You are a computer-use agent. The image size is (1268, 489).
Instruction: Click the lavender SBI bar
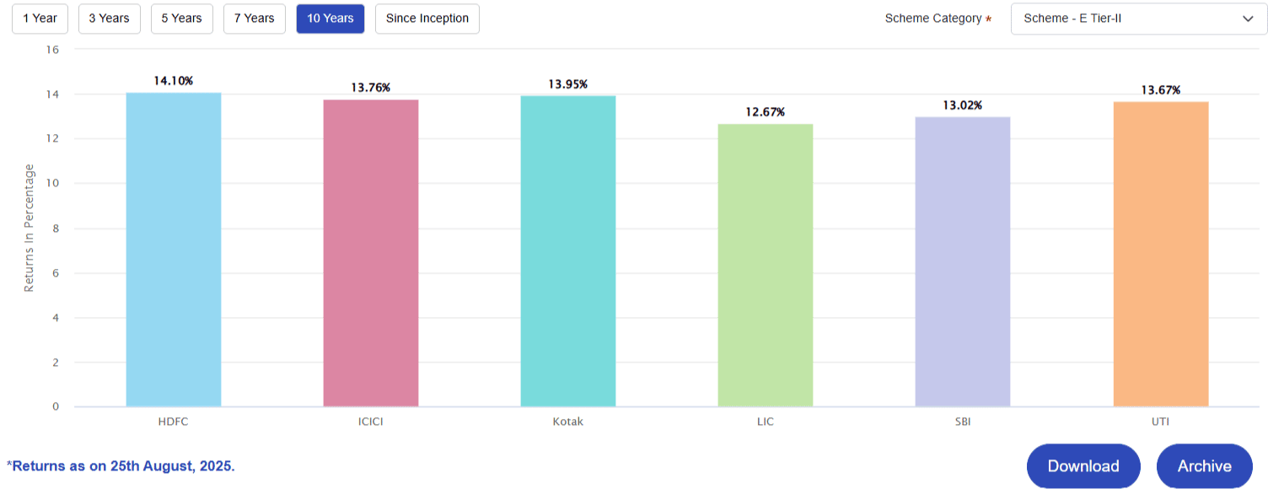[x=963, y=261]
